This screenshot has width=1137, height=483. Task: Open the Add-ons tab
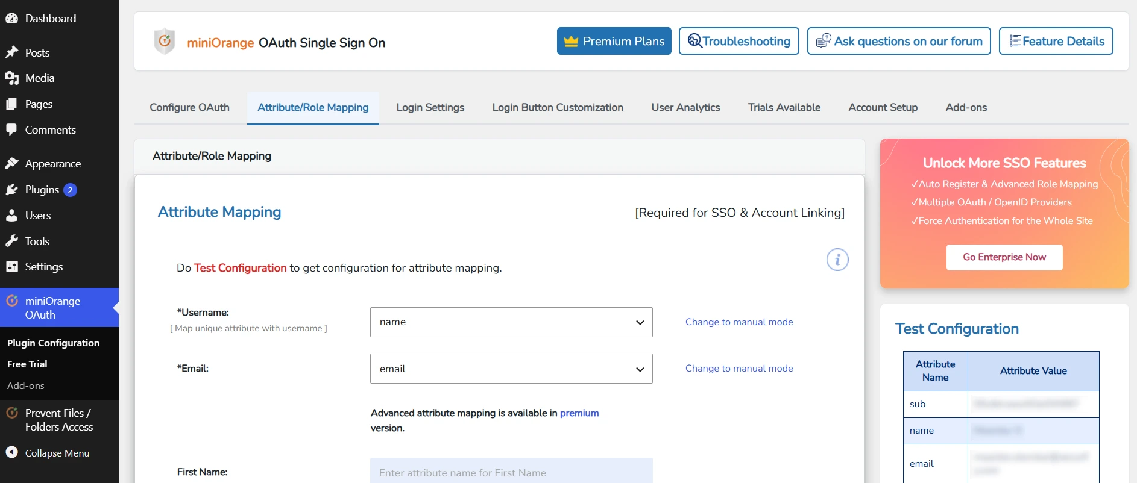click(x=966, y=108)
